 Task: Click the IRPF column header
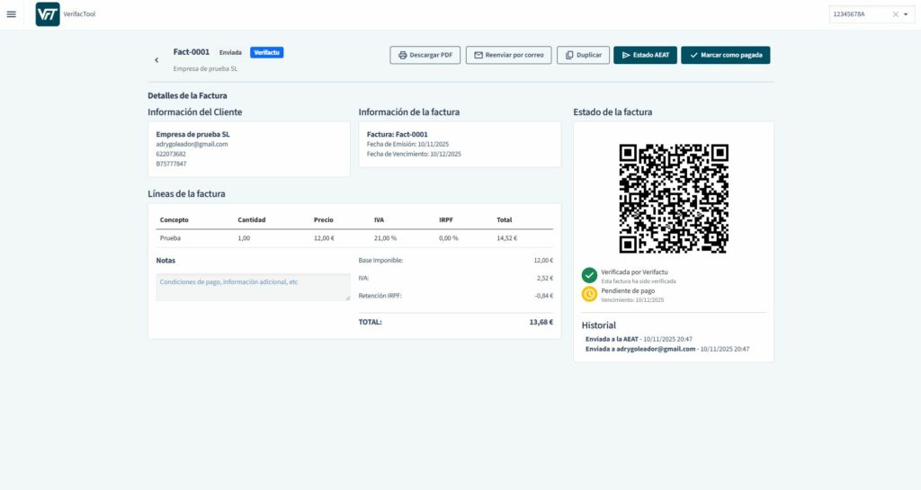(x=446, y=220)
